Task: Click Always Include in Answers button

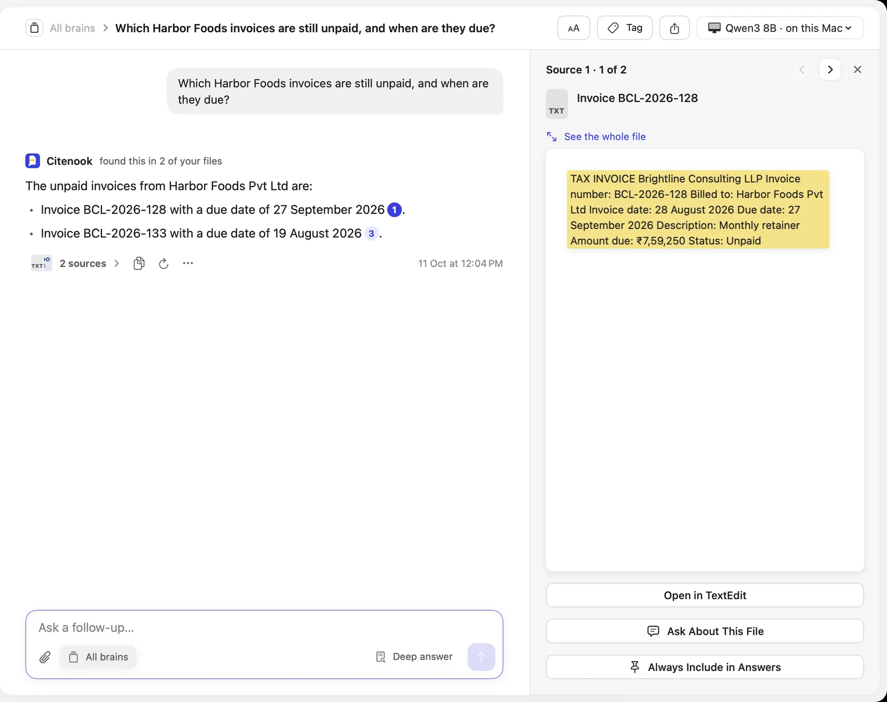Action: 705,667
